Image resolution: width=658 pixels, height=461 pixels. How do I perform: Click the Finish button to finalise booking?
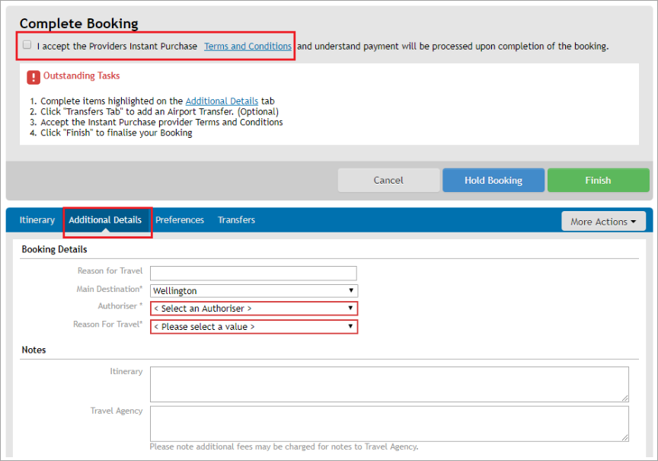(x=597, y=180)
